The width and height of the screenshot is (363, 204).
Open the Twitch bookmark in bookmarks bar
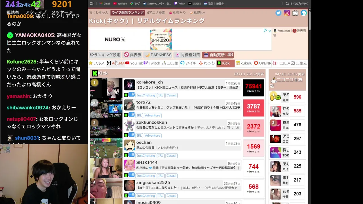(x=180, y=4)
